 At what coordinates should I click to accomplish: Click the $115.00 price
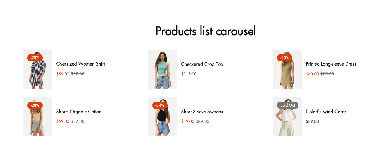[x=189, y=74]
